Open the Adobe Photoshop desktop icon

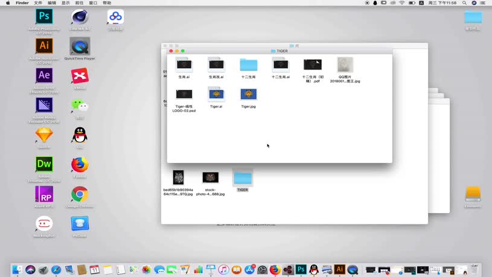44,16
